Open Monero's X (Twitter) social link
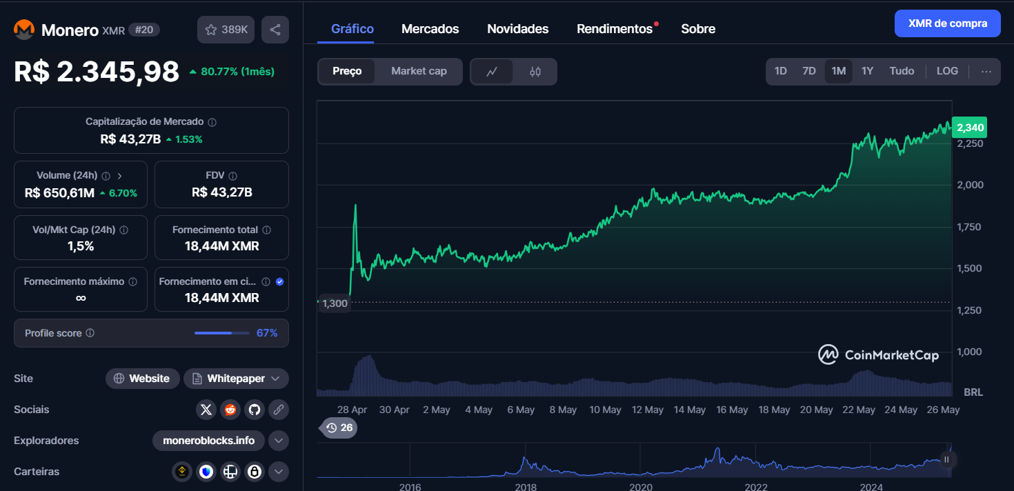This screenshot has height=491, width=1014. (x=206, y=410)
